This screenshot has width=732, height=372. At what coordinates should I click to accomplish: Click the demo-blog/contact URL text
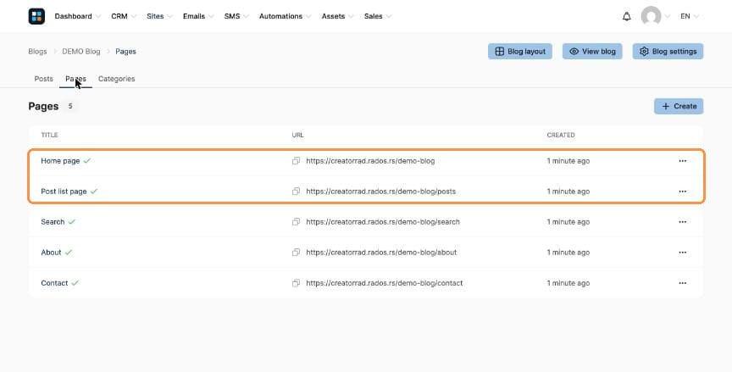click(385, 283)
